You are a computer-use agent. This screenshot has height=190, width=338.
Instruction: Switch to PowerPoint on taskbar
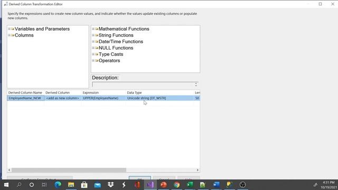(x=163, y=185)
